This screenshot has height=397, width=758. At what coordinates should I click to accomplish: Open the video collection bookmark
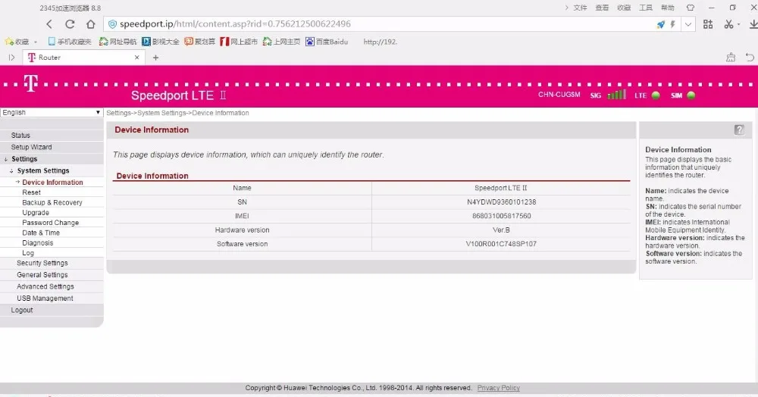pos(161,42)
